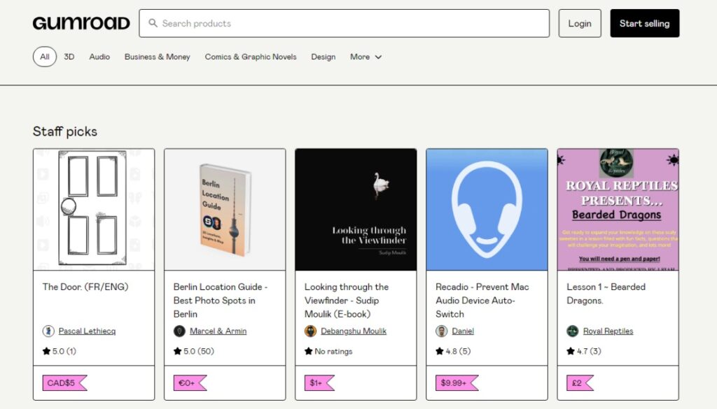Screen dimensions: 717x409
Task: Click Daniel's avatar icon
Action: click(441, 331)
